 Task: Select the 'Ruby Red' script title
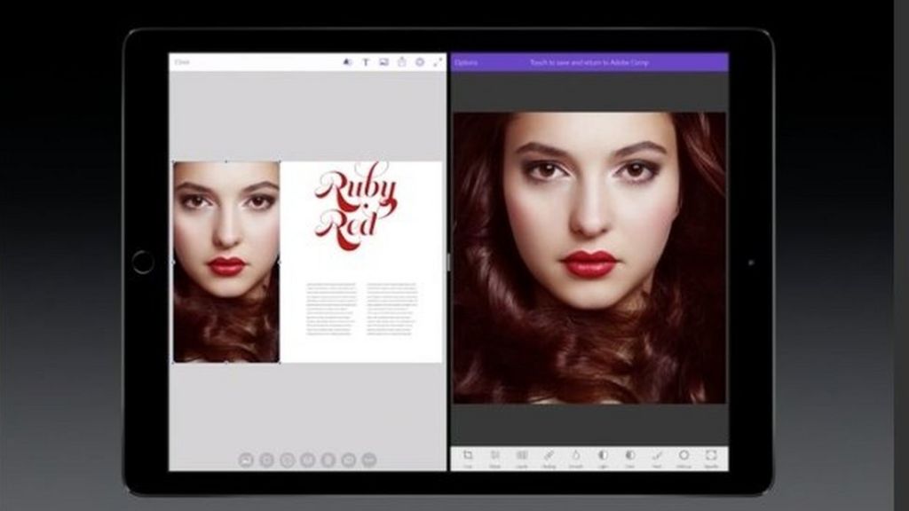[355, 206]
